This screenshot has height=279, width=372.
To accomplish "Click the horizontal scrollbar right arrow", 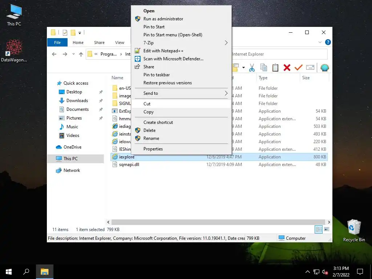I will coord(329,222).
